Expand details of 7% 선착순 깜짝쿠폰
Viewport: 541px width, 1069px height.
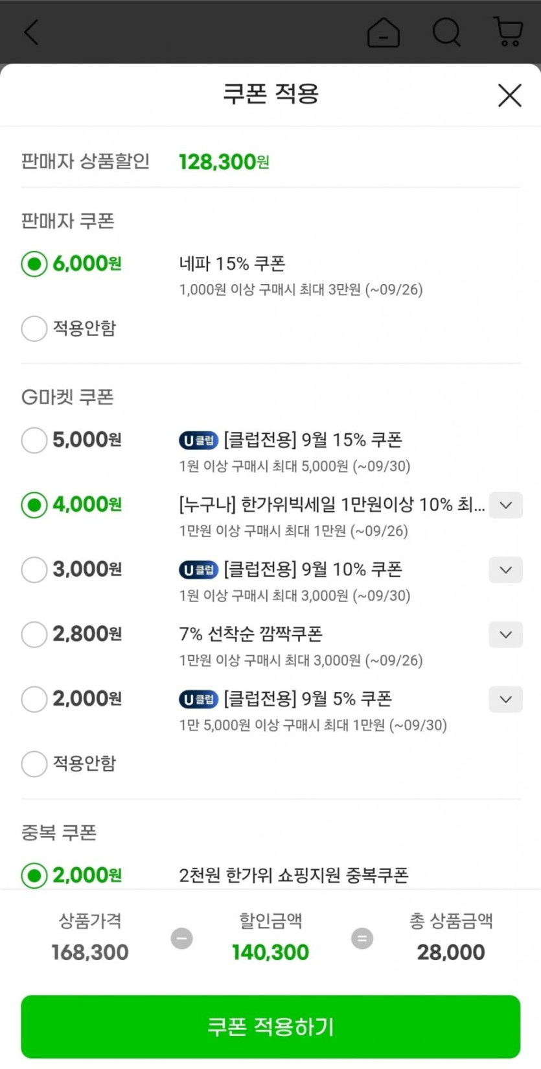[505, 635]
